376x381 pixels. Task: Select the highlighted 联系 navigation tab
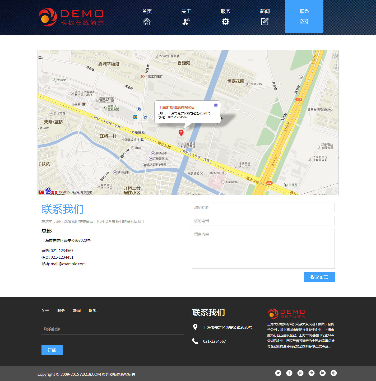304,17
